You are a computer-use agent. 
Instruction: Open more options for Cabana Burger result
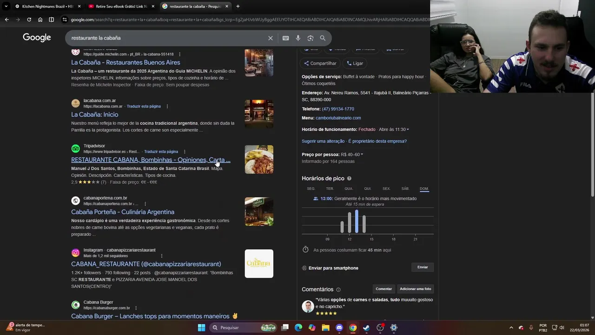(x=136, y=308)
